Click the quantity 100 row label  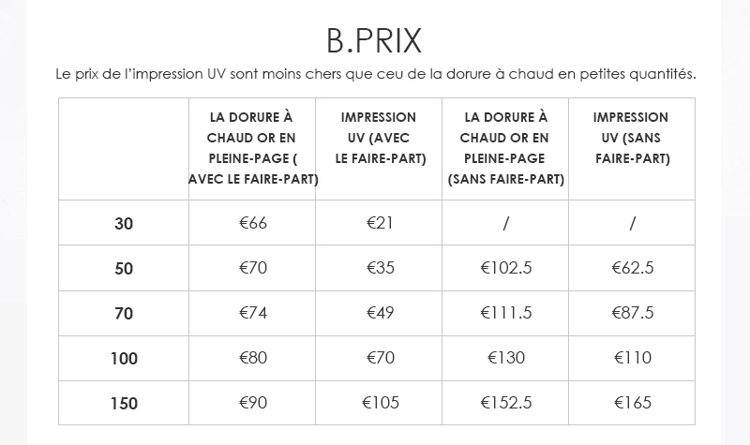(x=124, y=359)
